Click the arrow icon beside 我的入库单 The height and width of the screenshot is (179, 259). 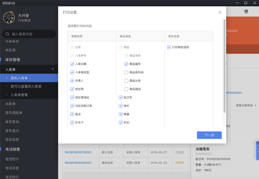pos(7,78)
